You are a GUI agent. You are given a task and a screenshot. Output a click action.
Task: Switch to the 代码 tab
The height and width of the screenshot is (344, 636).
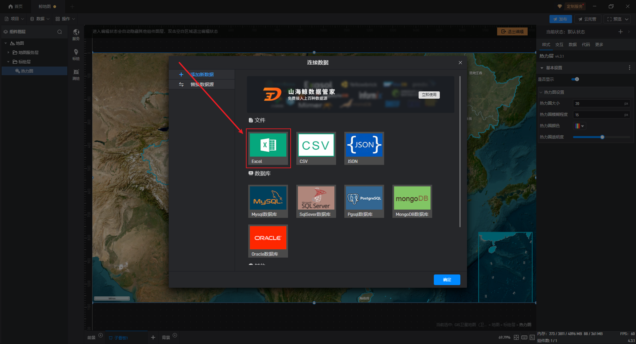point(586,45)
